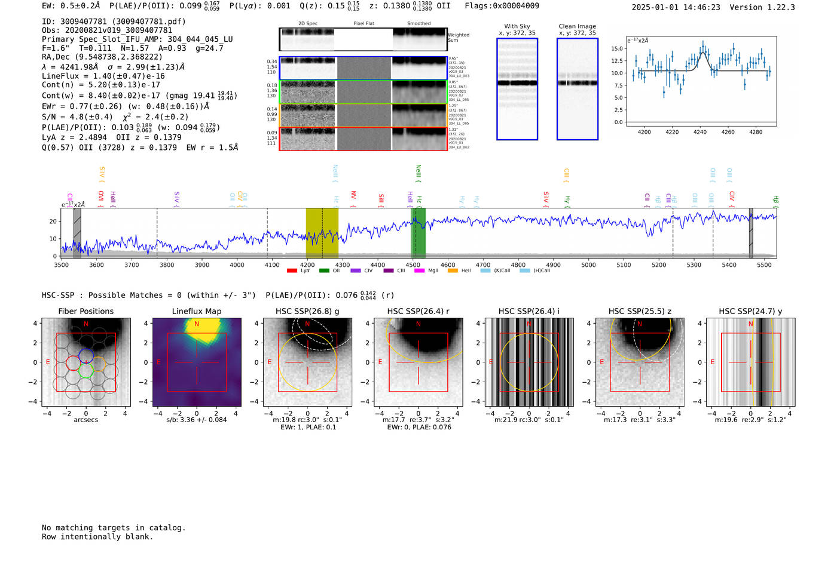837x569 pixels.
Task: Click the blue-bordered 2D spectrum row
Action: coord(363,68)
